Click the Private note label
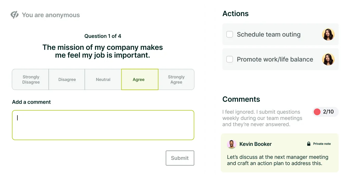 pyautogui.click(x=322, y=144)
